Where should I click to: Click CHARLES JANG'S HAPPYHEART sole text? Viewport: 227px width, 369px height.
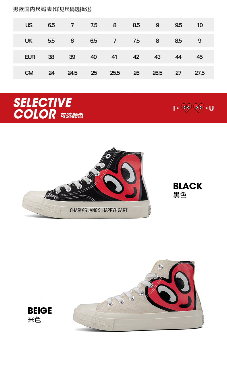[x=99, y=210]
